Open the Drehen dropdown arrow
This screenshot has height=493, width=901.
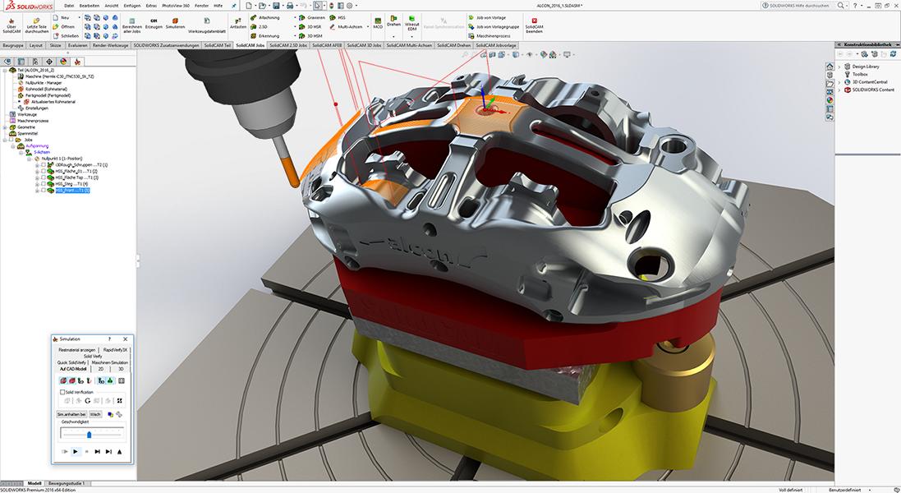393,36
